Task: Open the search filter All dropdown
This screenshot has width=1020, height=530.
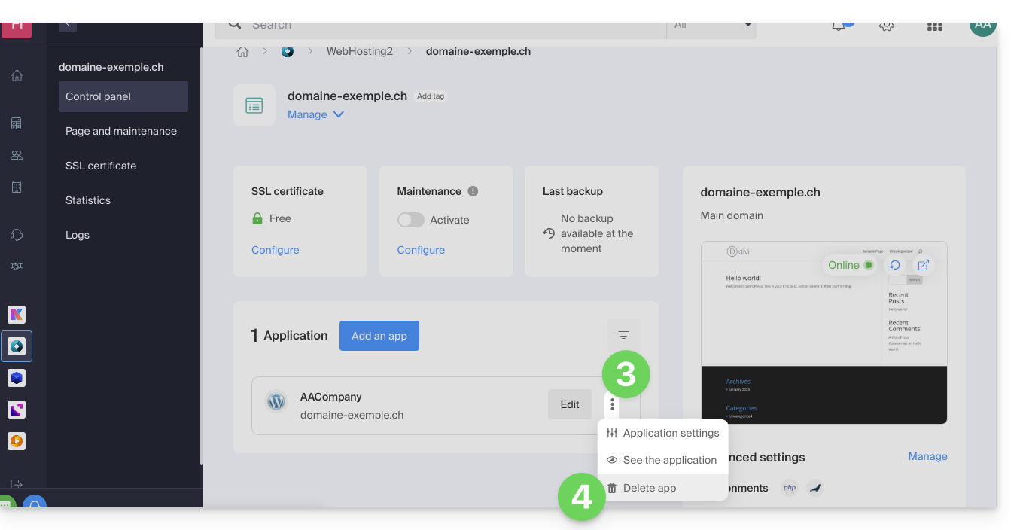Action: pos(711,26)
